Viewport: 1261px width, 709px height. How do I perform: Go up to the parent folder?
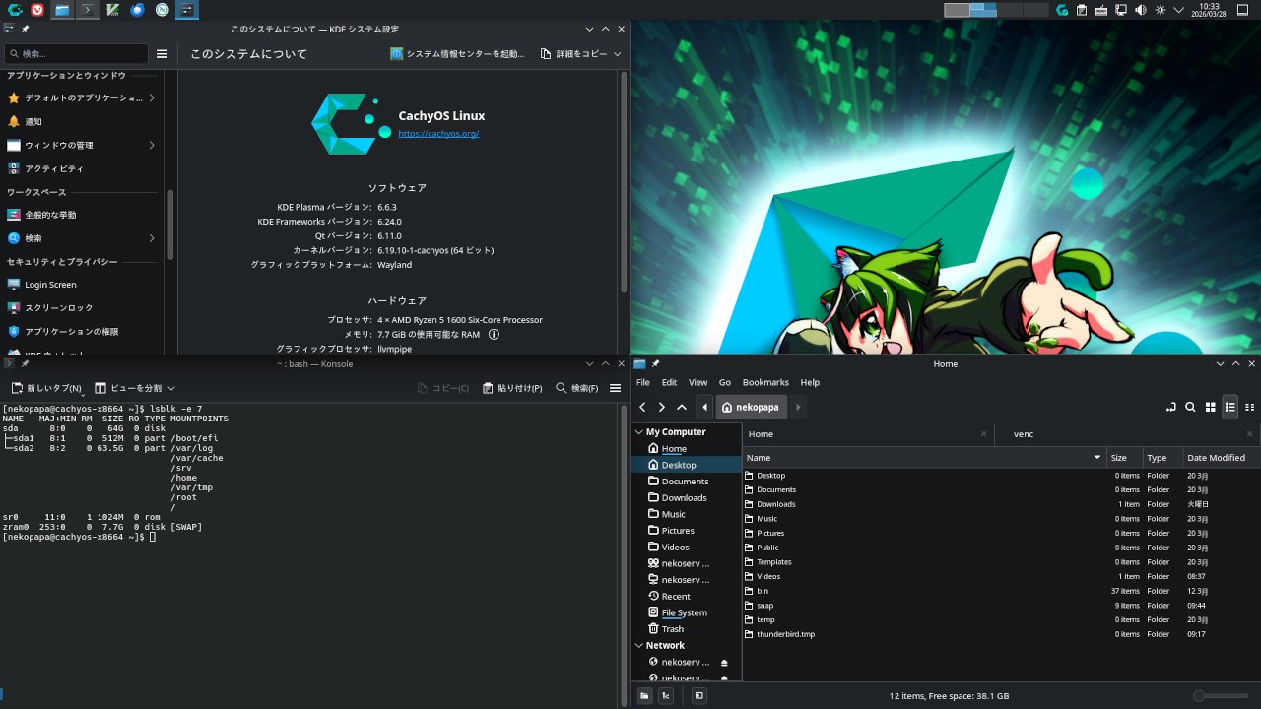tap(682, 407)
